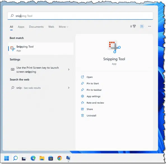Click the Snipping Tool title in preview pane

coord(114,59)
